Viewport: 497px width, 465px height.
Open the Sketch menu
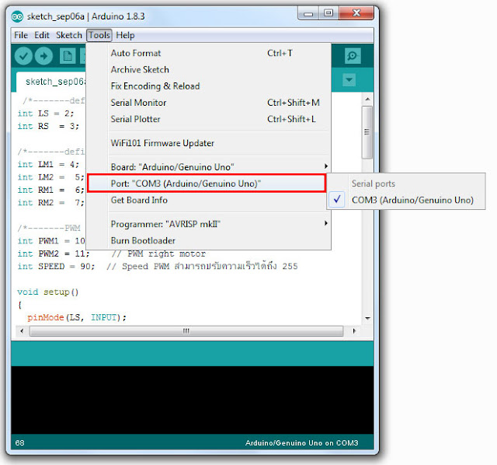click(69, 35)
